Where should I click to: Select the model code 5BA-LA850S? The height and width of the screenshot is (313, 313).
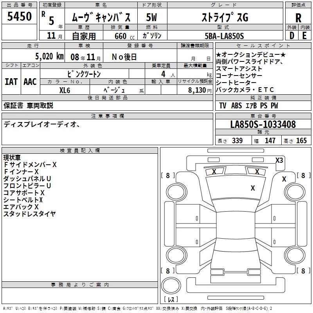point(224,36)
